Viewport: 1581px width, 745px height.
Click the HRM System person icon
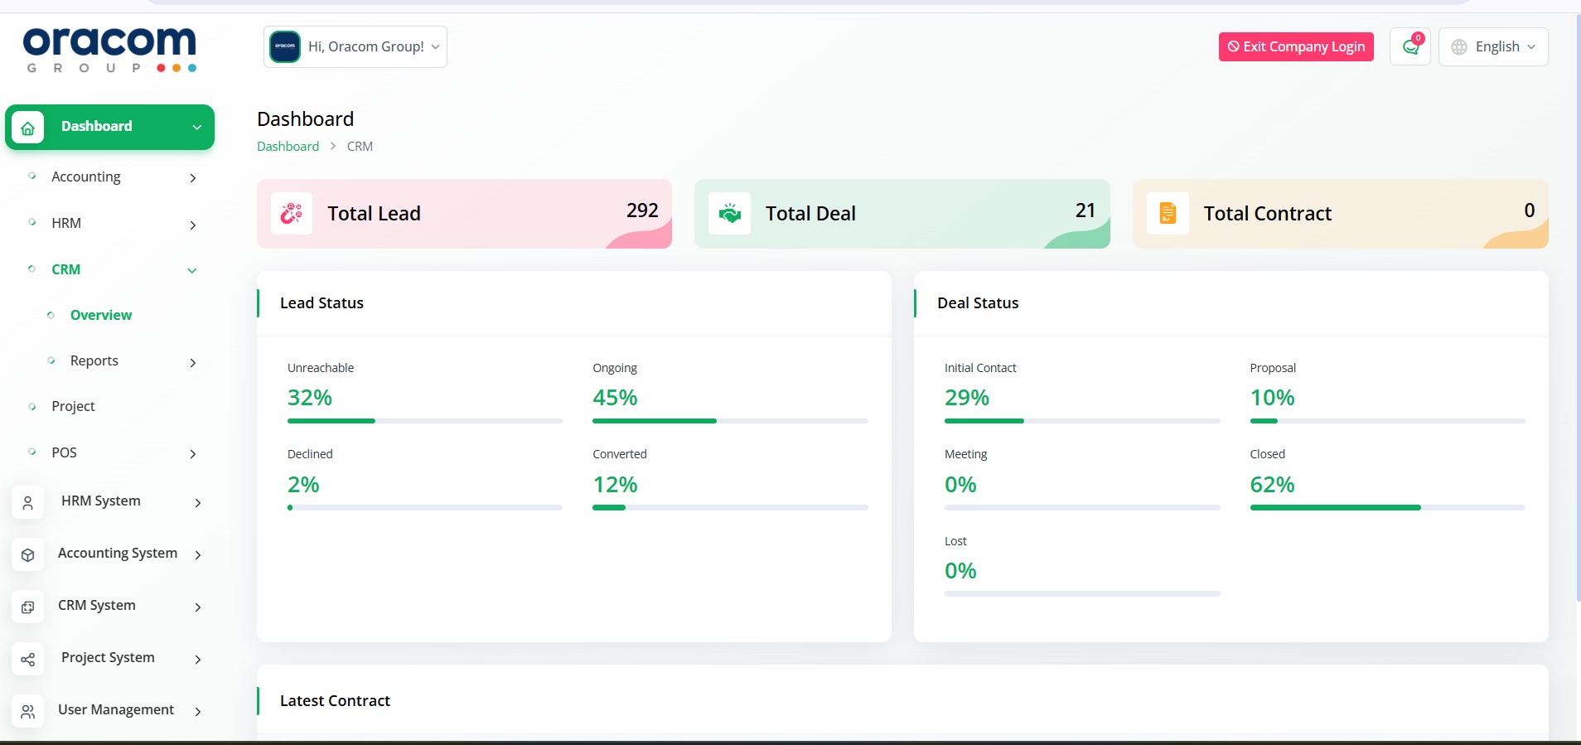tap(28, 502)
